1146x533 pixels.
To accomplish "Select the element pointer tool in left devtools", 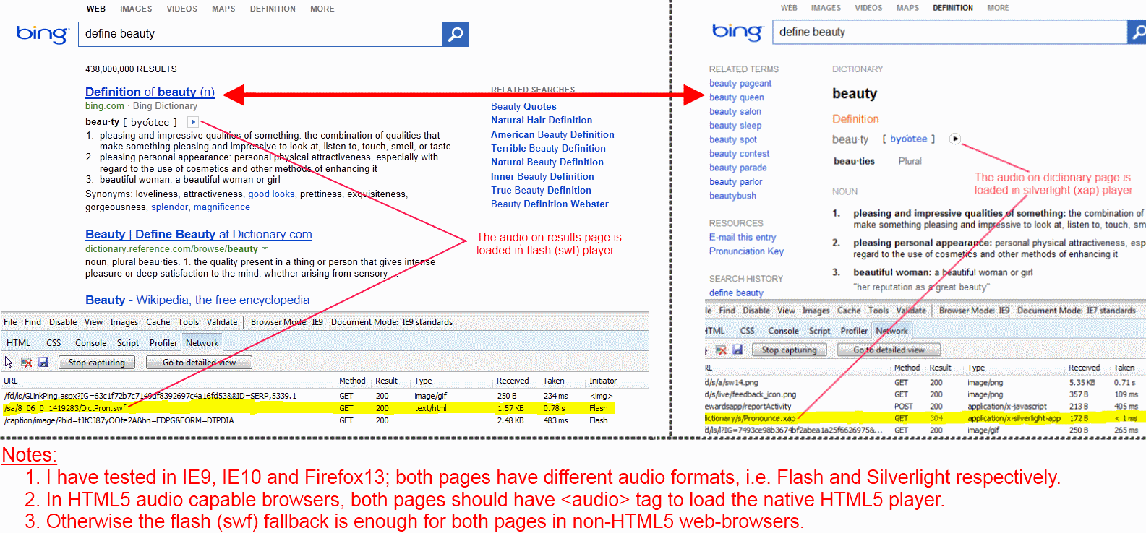I will pos(9,362).
